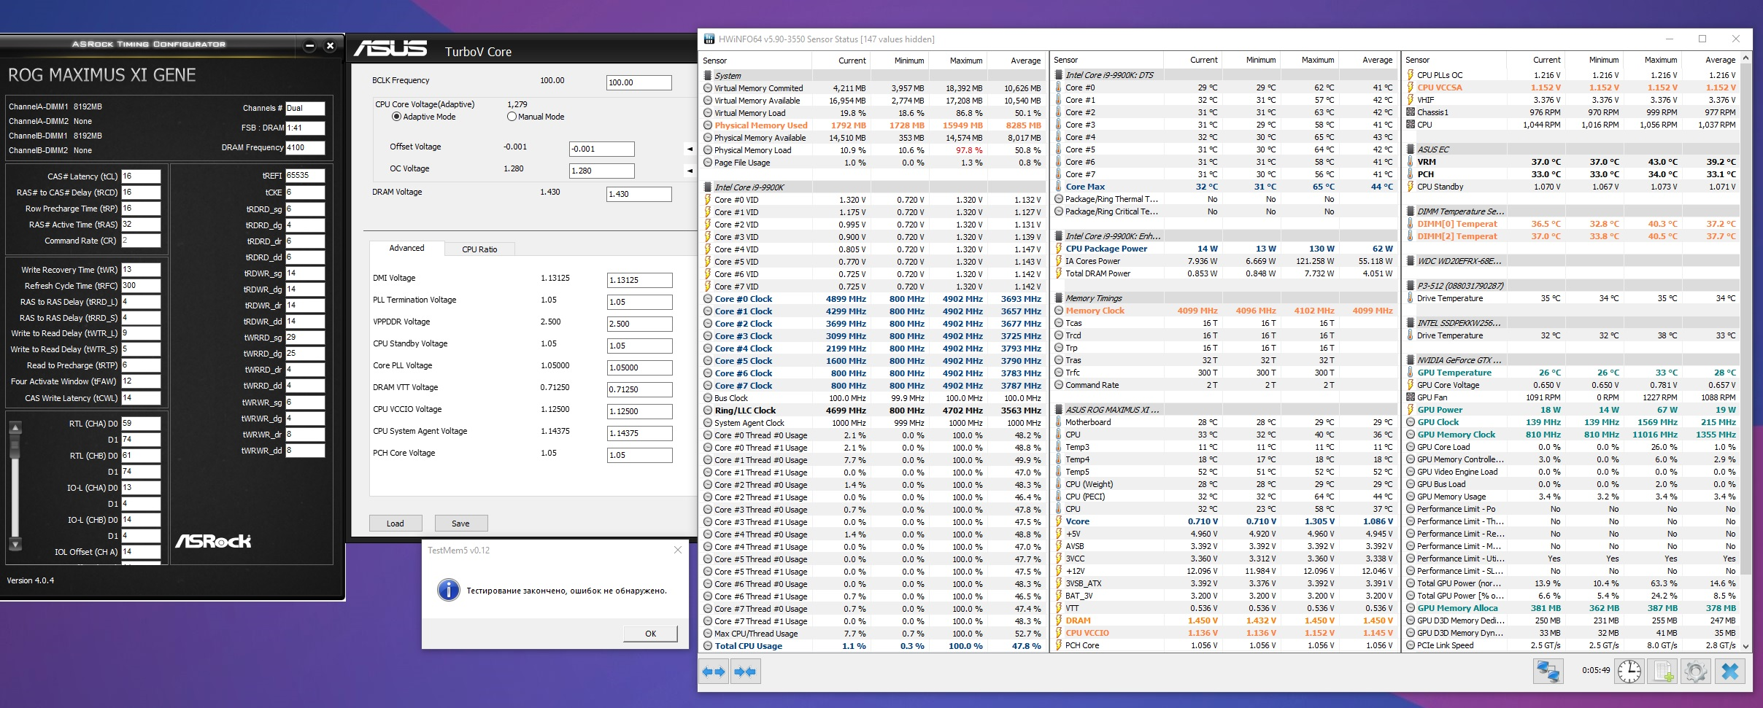This screenshot has width=1763, height=708.
Task: Start logging with HWiNFO sheet-plus icon
Action: click(1662, 671)
